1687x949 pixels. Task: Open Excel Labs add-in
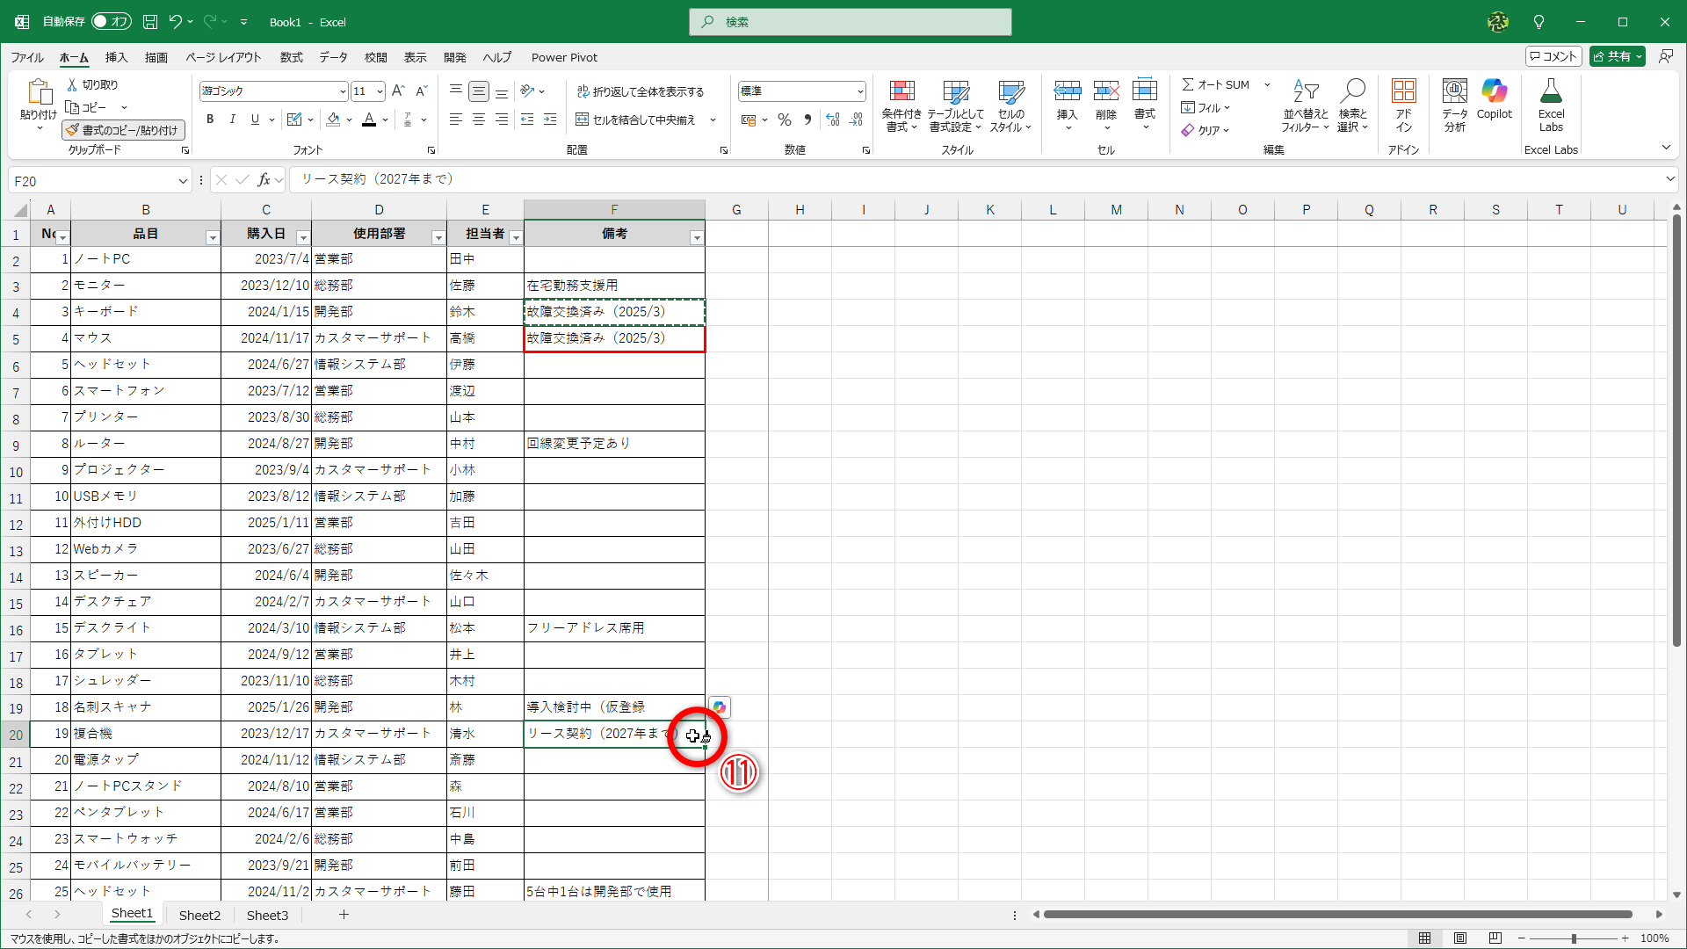(1551, 105)
